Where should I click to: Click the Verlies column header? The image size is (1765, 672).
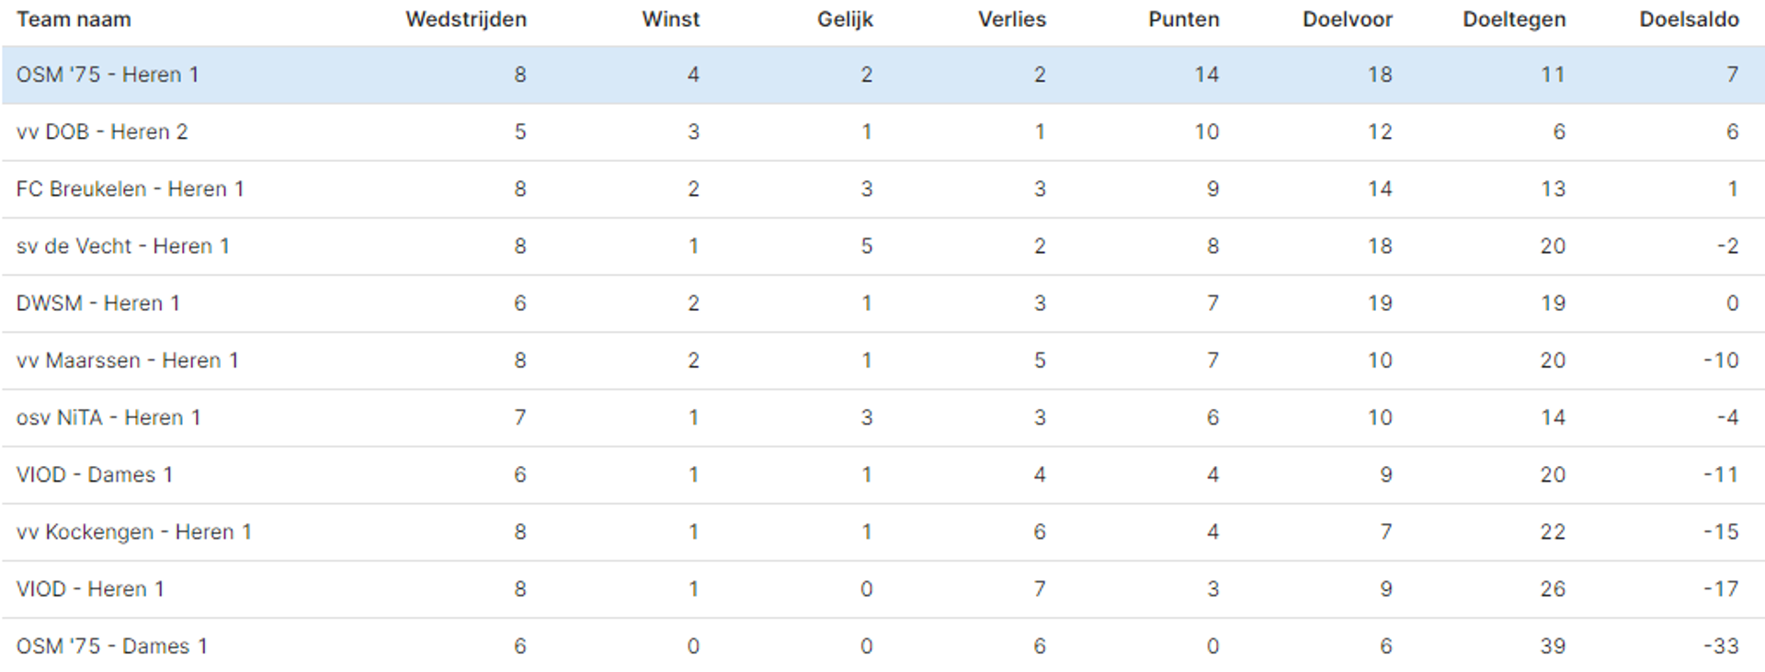pos(1012,19)
